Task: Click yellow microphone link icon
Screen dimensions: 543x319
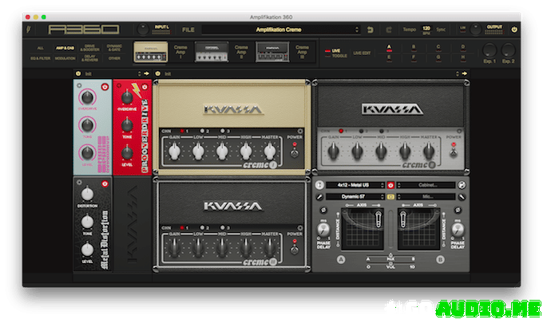Action: pos(390,195)
